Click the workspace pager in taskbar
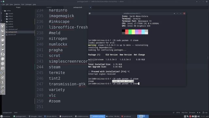Viewport: 209px width, 118px height. (x=143, y=116)
